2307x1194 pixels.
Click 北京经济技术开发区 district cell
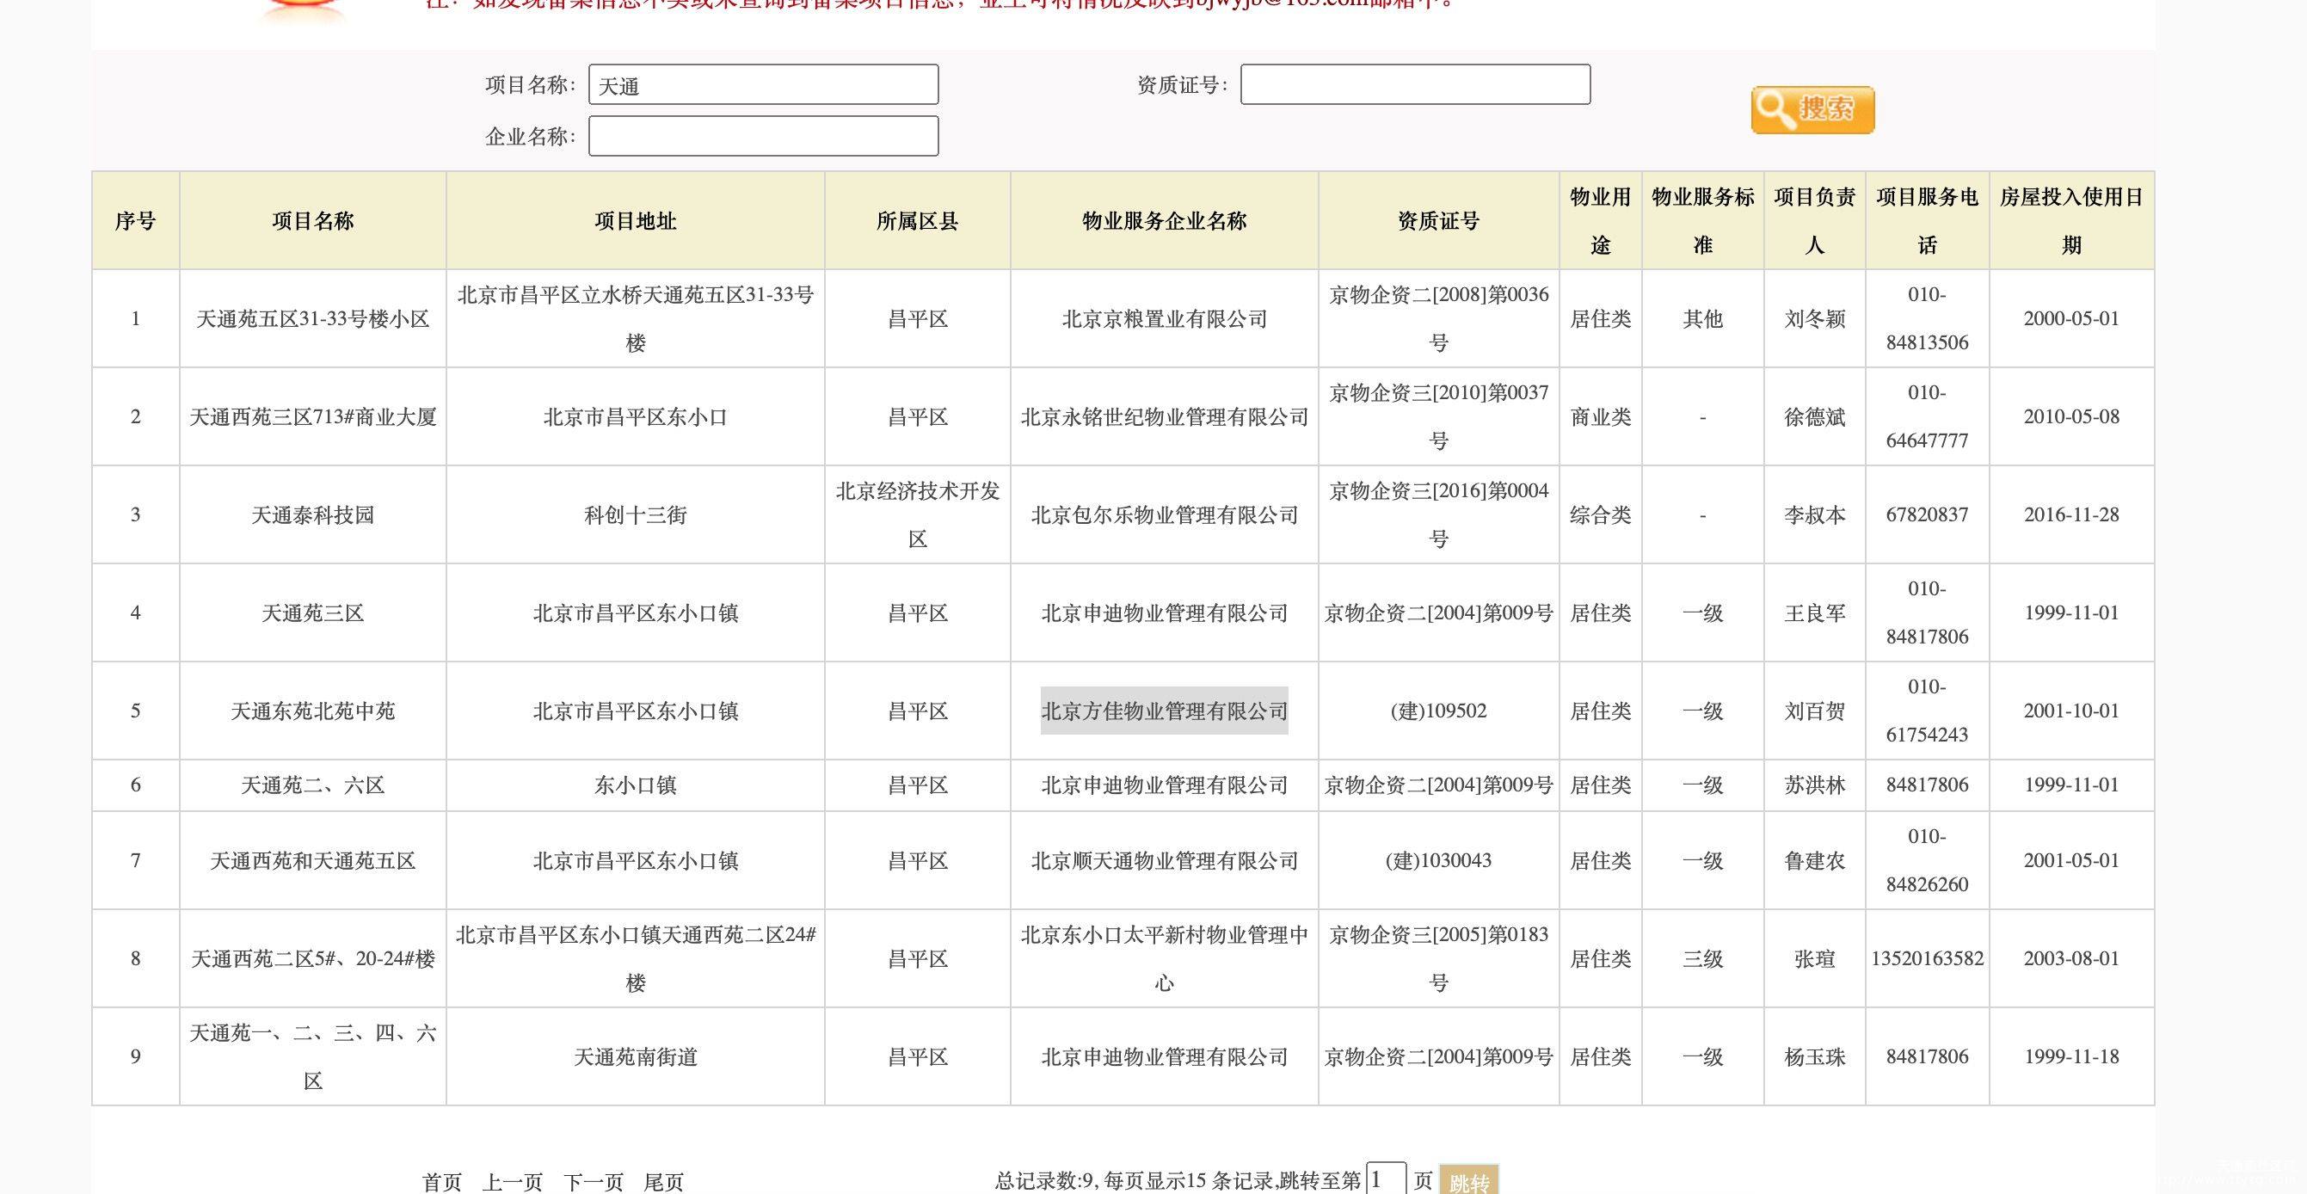917,515
